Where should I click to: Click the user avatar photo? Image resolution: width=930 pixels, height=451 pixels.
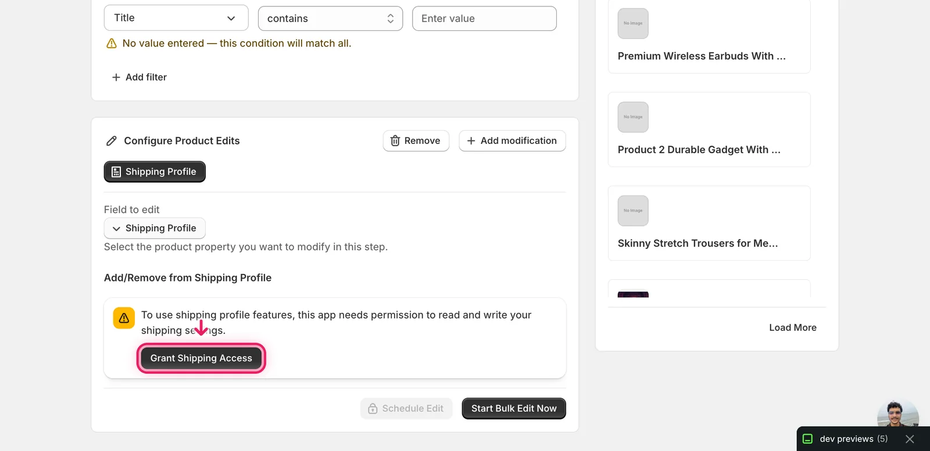pos(898,413)
